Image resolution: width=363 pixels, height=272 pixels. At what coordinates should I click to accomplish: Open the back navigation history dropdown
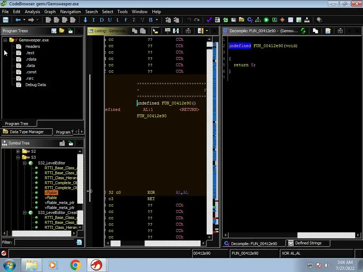coord(24,20)
